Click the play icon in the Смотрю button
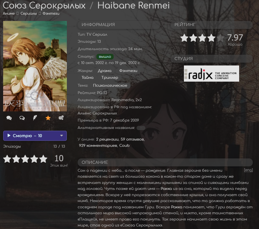This screenshot has width=259, height=229. 9,135
